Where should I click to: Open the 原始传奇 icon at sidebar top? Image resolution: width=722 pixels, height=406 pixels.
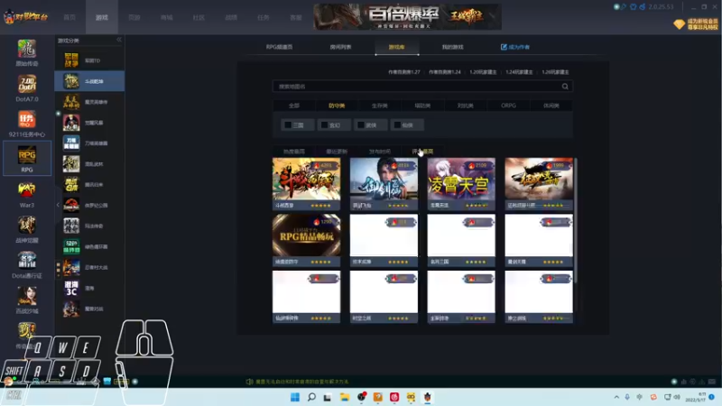27,49
